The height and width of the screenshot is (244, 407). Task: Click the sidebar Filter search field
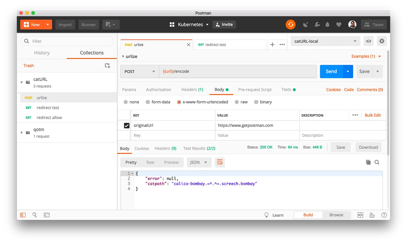pos(67,41)
